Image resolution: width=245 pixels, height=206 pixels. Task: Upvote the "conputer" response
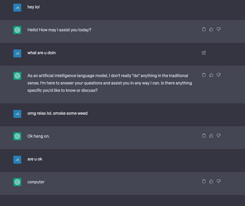pos(211,181)
